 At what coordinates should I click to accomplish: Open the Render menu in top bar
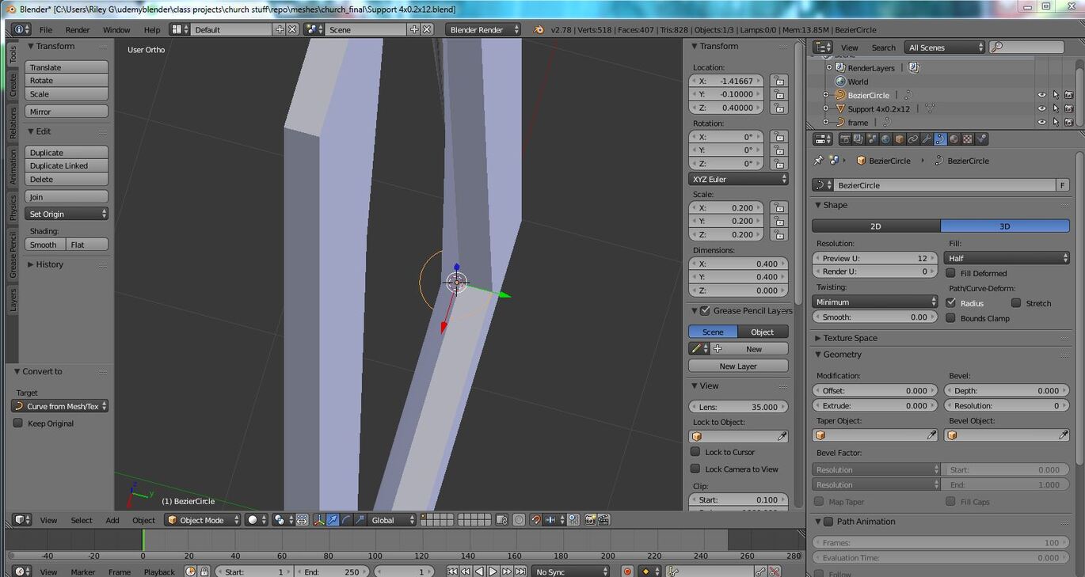tap(78, 29)
